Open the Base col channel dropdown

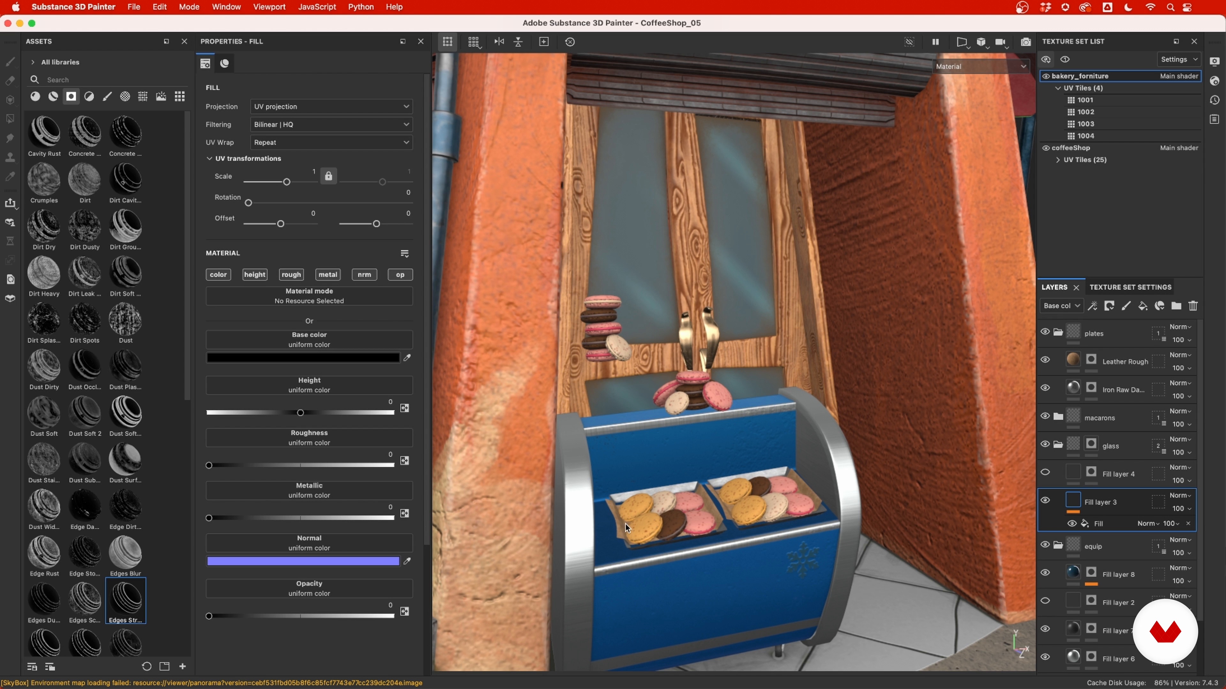coord(1061,306)
